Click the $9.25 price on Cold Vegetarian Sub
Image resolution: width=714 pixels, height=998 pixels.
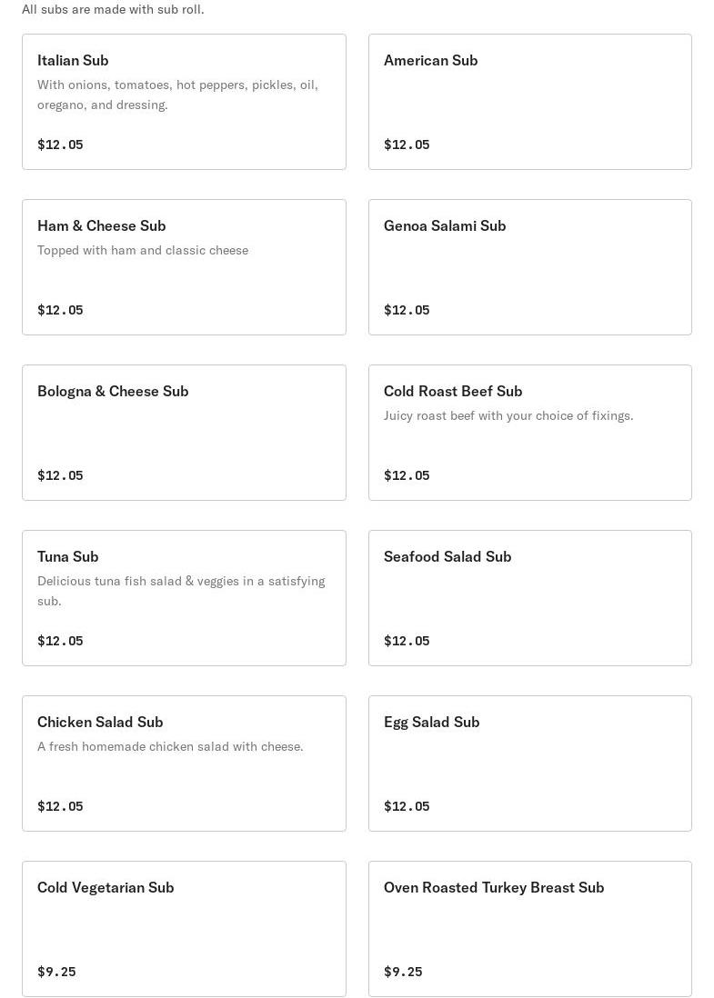(x=56, y=972)
